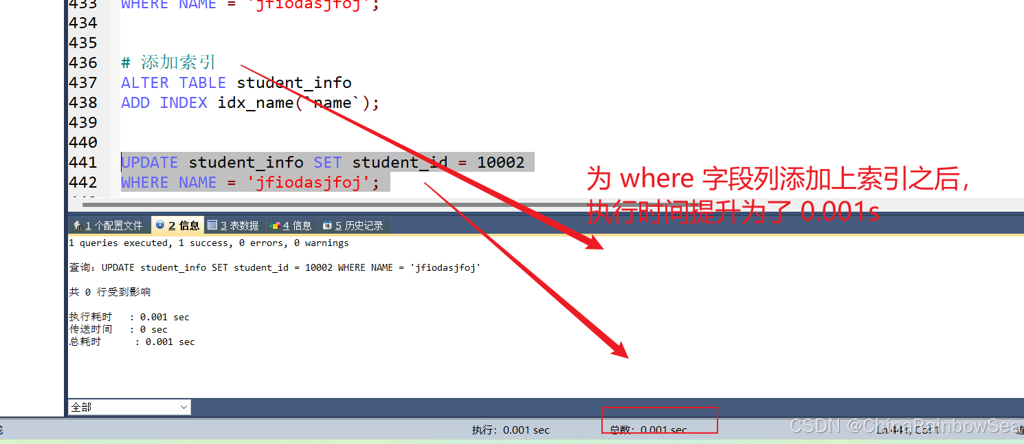Click the ALTER TABLE student_info line
The height and width of the screenshot is (444, 1024).
236,82
